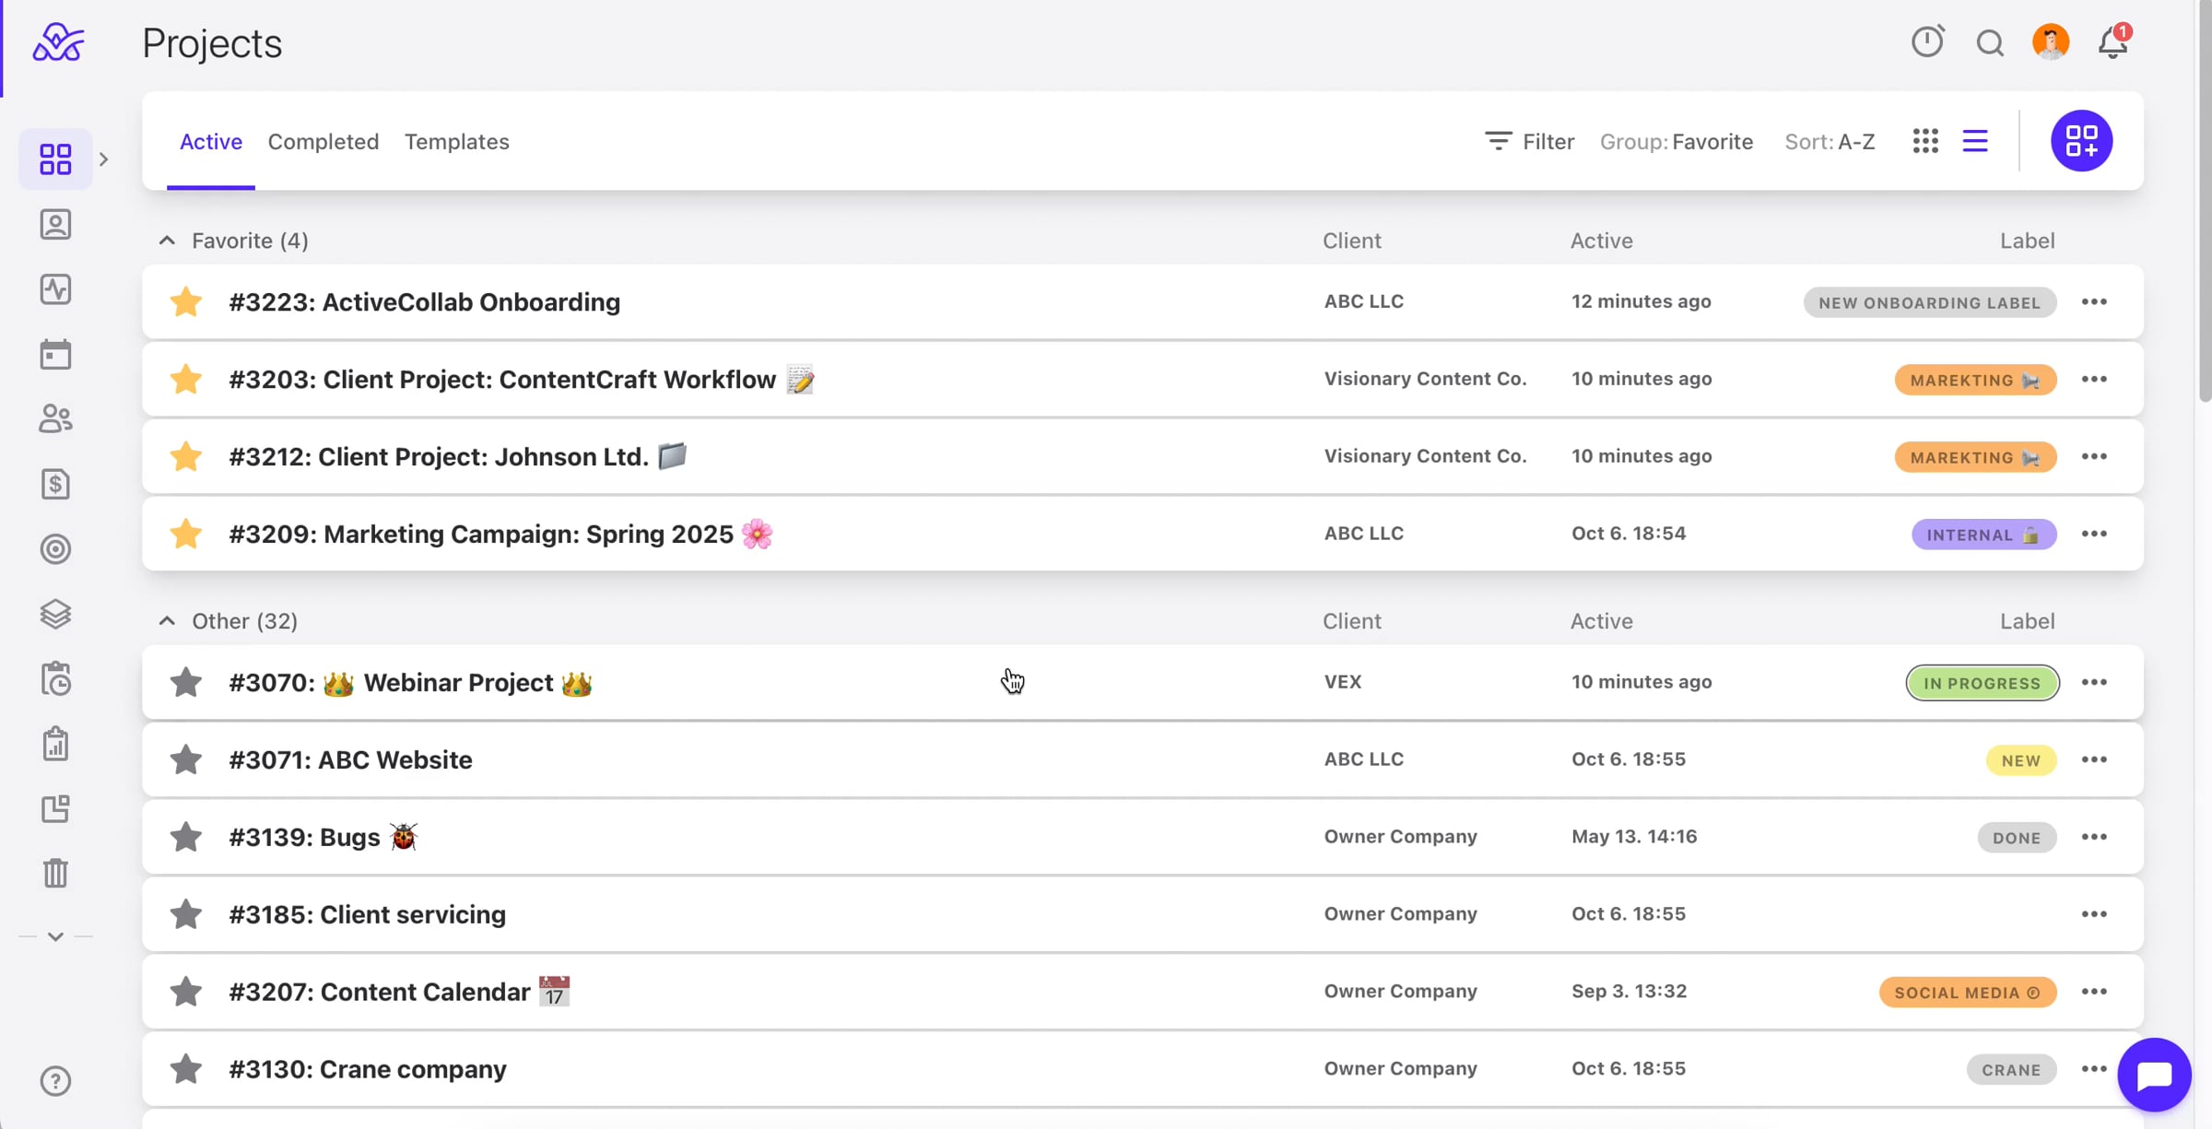The image size is (2212, 1129).
Task: Open the notifications bell
Action: click(x=2113, y=42)
